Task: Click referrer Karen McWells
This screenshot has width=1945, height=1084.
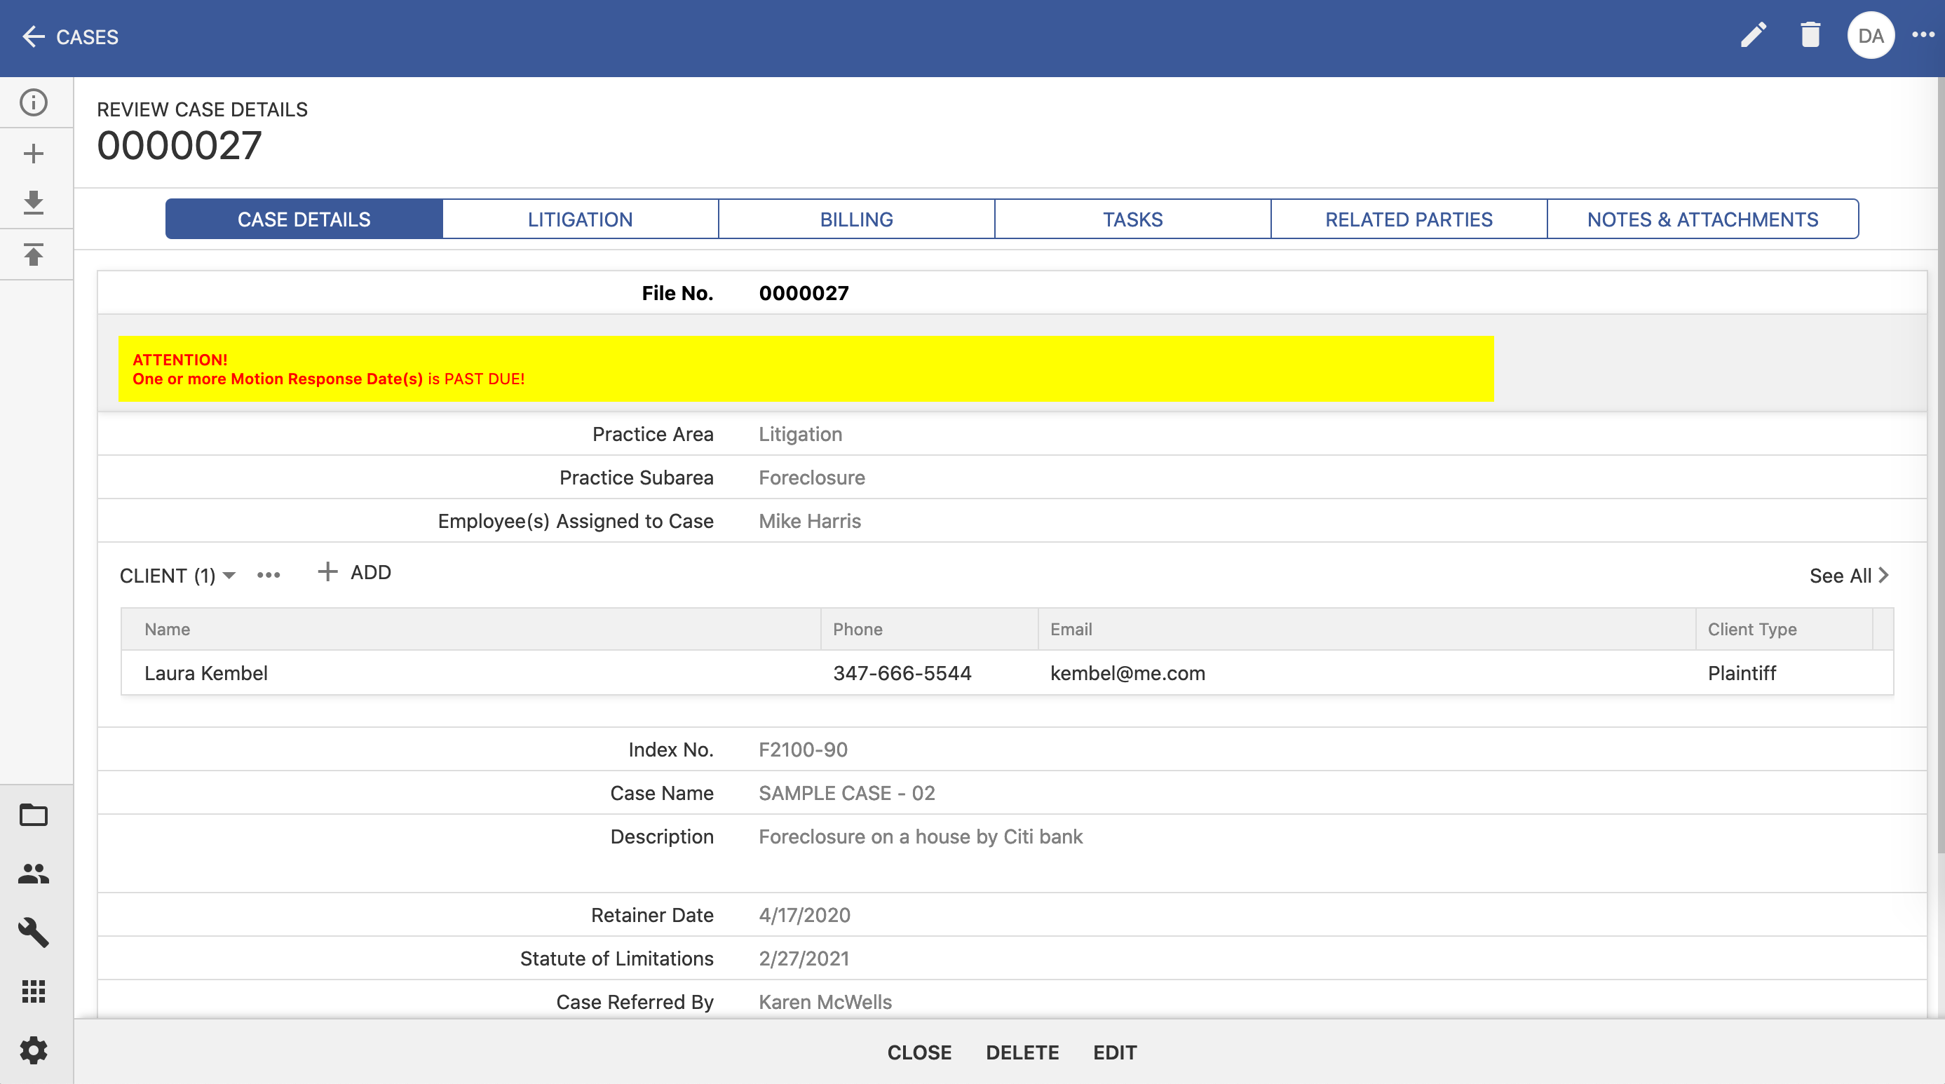Action: (825, 1003)
